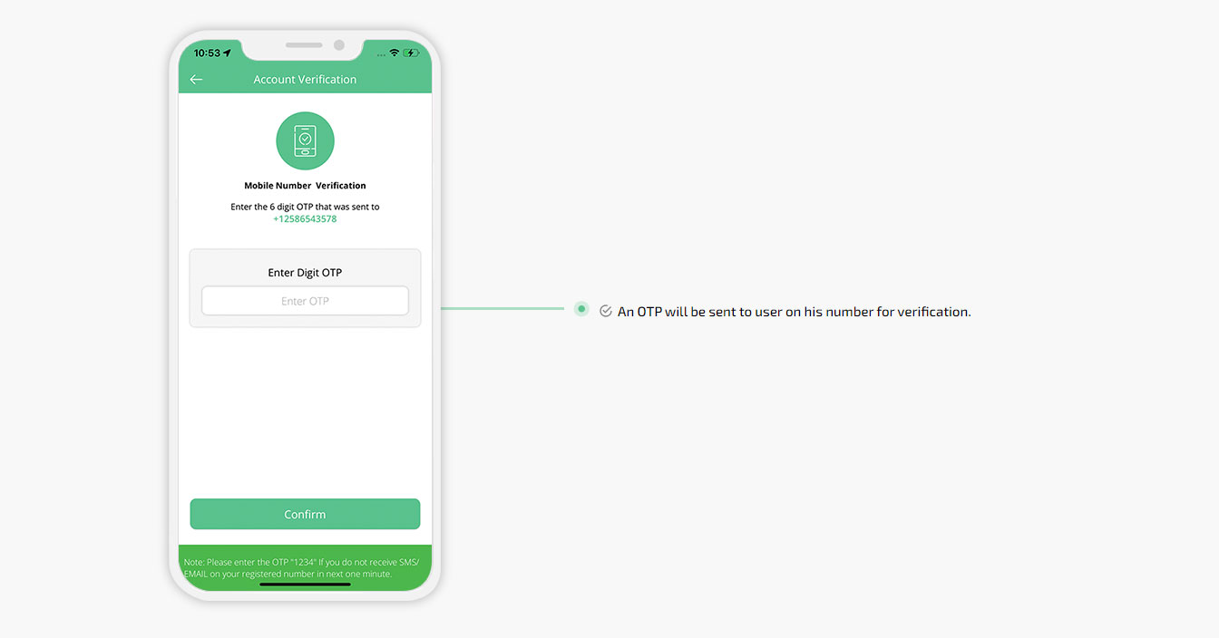1219x638 pixels.
Task: Click the green dot callout marker
Action: [581, 309]
